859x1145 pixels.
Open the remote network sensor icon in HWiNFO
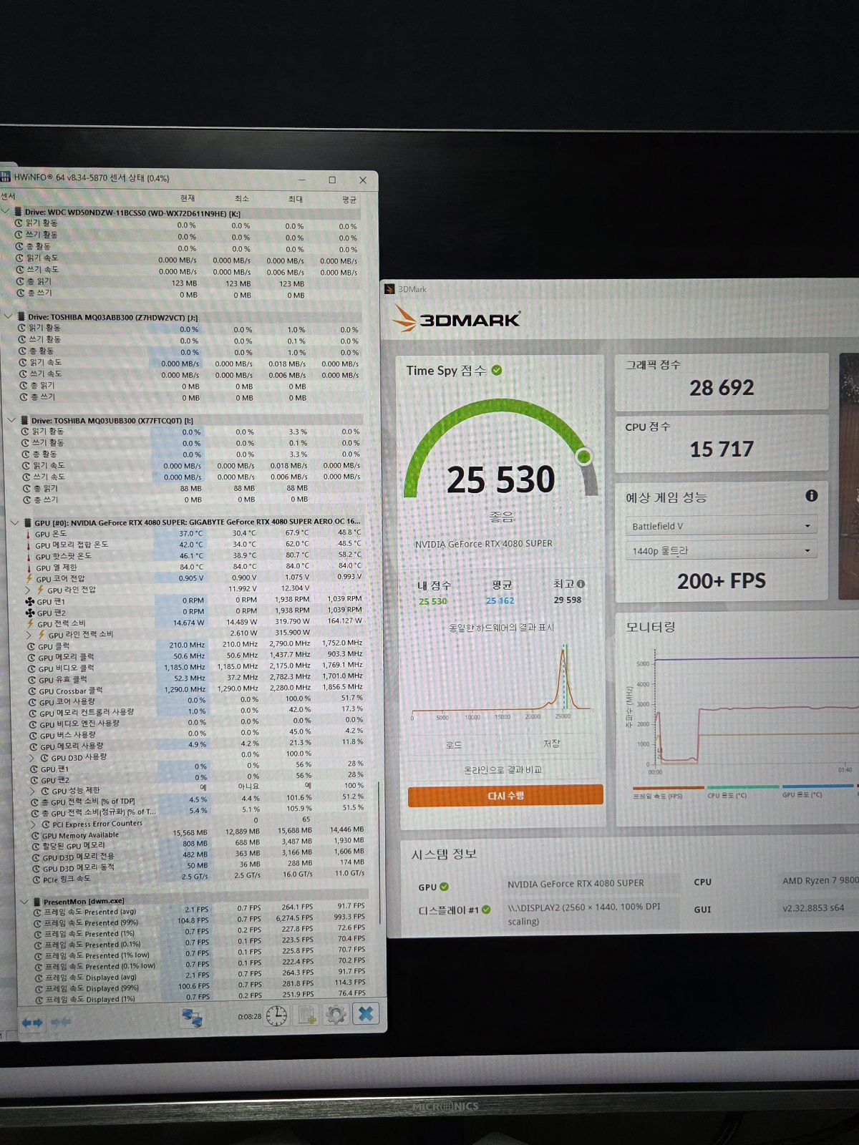click(192, 1017)
